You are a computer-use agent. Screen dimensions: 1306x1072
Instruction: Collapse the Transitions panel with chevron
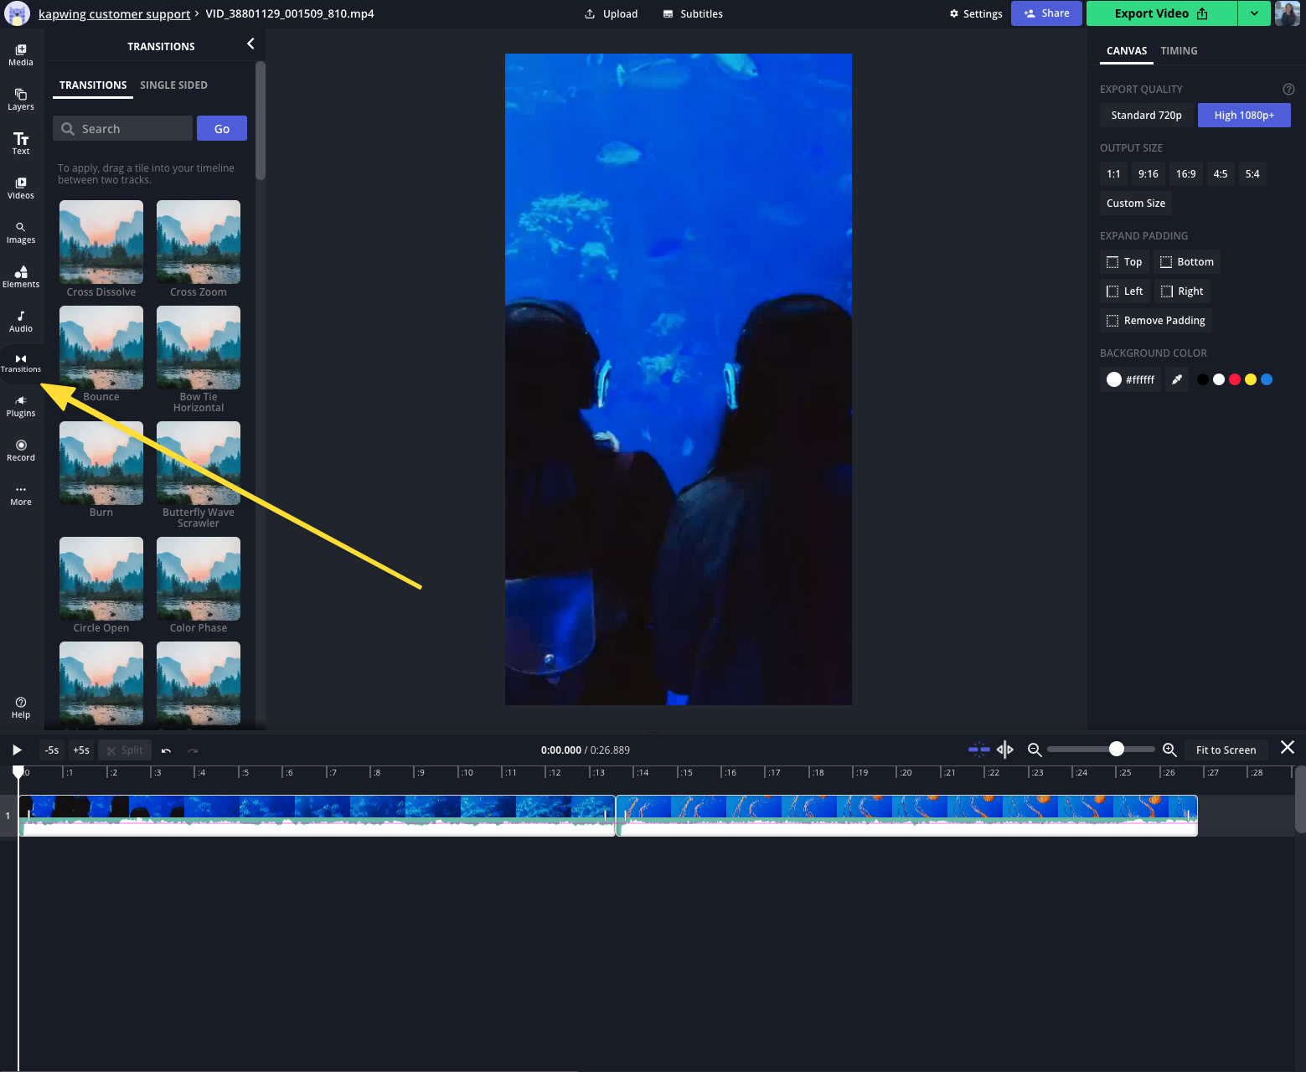(x=250, y=44)
